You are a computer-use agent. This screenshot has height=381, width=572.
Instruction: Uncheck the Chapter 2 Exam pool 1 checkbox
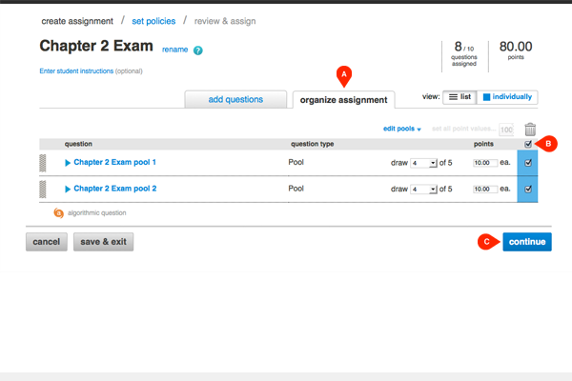pos(529,163)
